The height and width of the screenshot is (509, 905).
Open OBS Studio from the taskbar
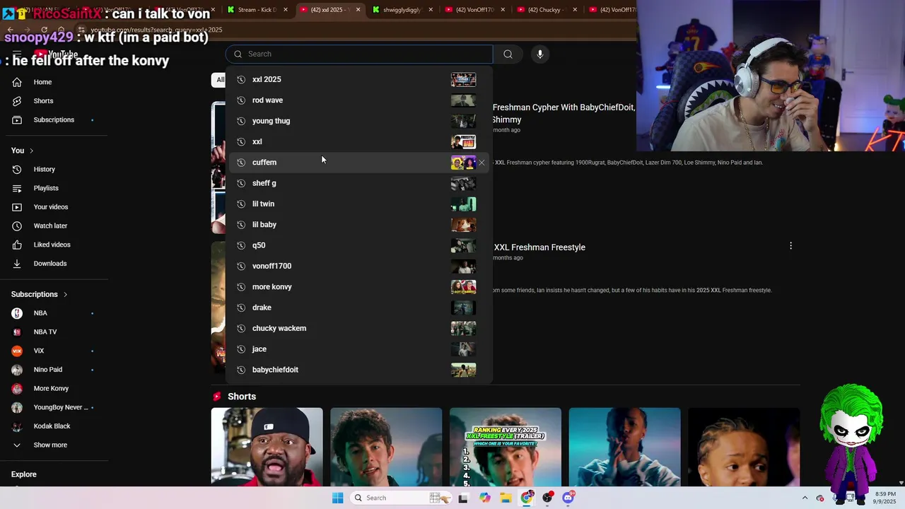click(x=547, y=498)
